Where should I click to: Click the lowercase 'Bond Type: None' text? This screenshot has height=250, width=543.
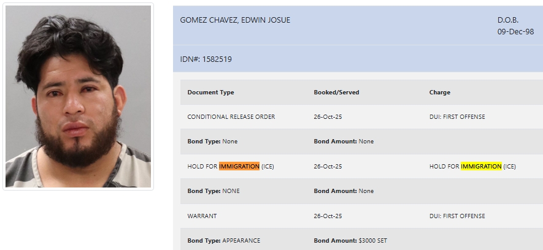(x=212, y=142)
